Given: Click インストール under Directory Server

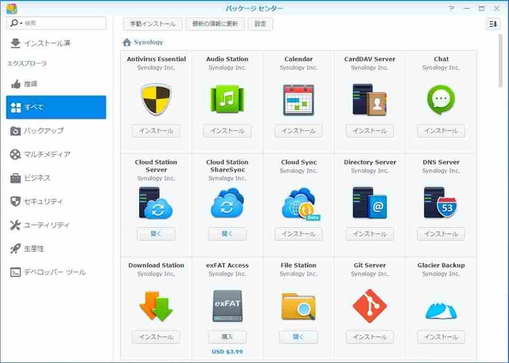Looking at the screenshot, I should point(370,234).
